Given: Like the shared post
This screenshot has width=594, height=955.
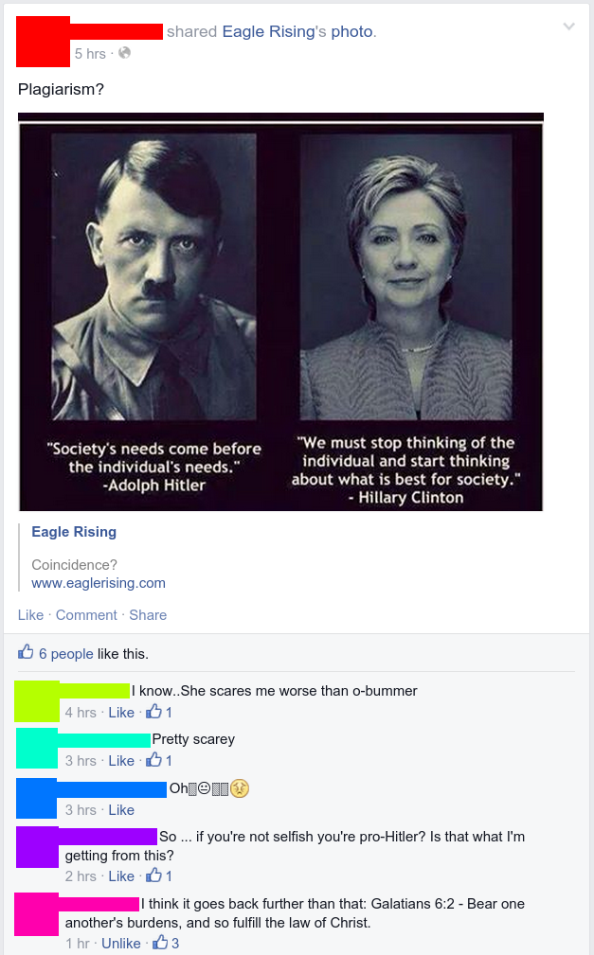Looking at the screenshot, I should point(30,615).
